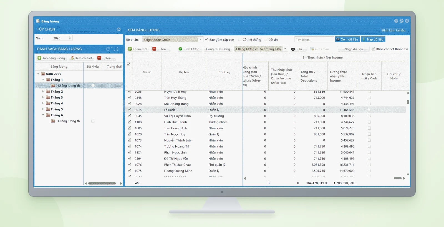Viewport: 444px width, 227px height.
Task: Click the green check icon for Tính lương
Action: click(180, 49)
